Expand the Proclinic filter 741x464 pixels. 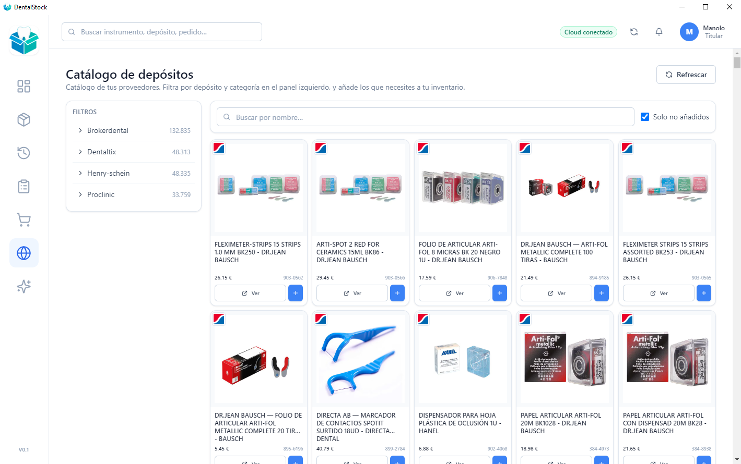point(134,194)
